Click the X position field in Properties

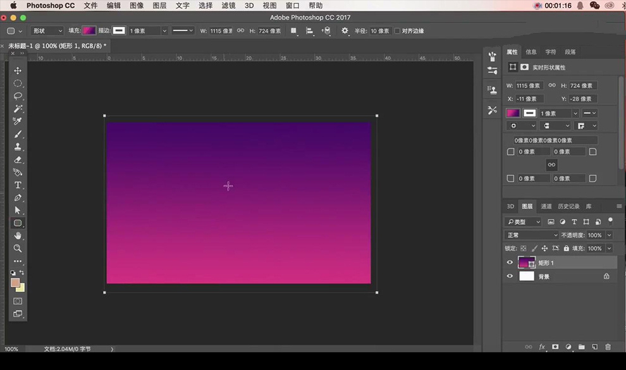(x=531, y=99)
